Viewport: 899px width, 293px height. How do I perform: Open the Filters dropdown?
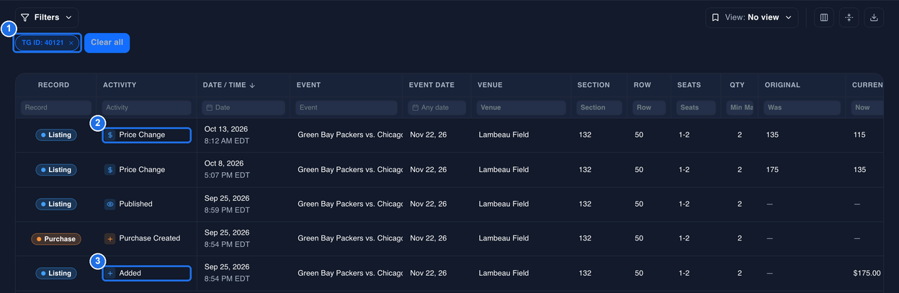47,17
